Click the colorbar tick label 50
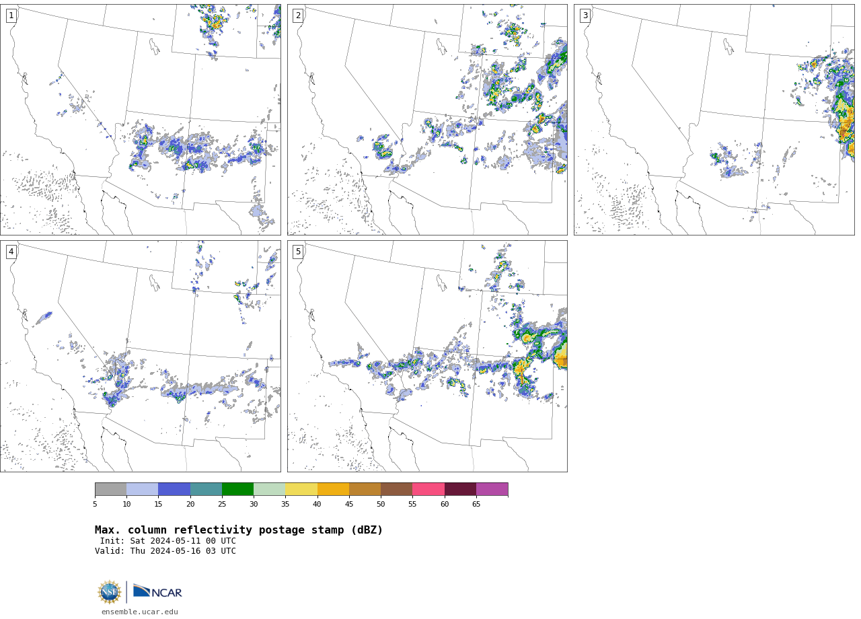The height and width of the screenshot is (619, 861). [381, 505]
